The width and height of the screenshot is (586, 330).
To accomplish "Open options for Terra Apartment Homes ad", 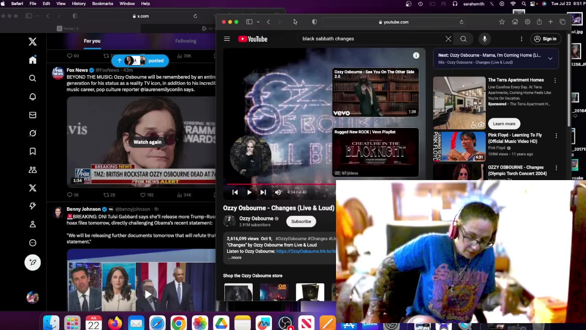I will tap(555, 81).
